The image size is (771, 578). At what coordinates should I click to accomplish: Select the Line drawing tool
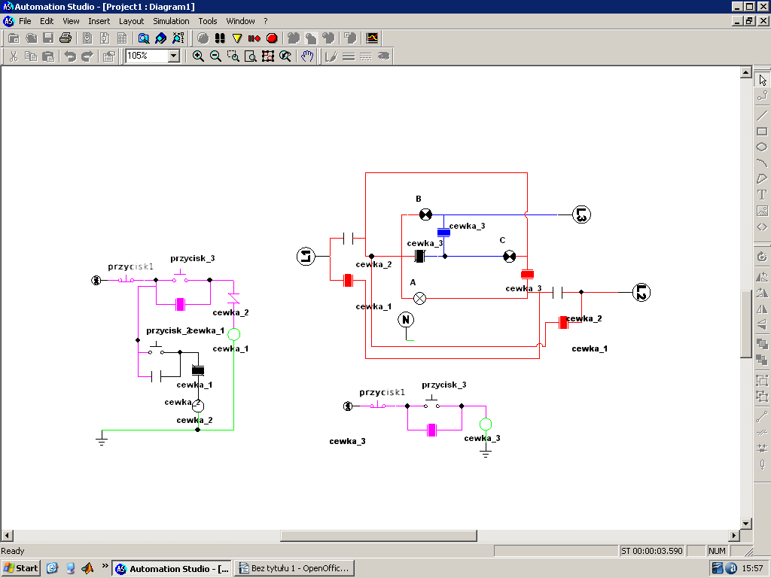tap(762, 115)
